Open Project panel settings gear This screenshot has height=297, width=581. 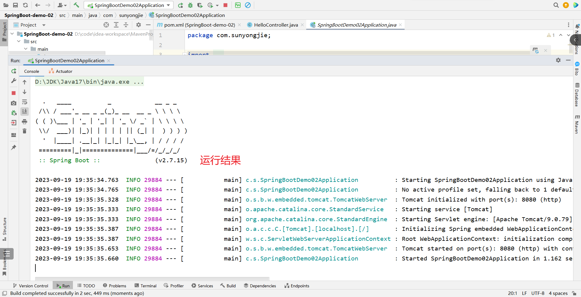[139, 25]
